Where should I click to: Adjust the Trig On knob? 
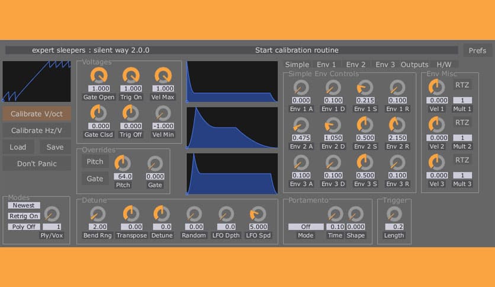tap(131, 75)
